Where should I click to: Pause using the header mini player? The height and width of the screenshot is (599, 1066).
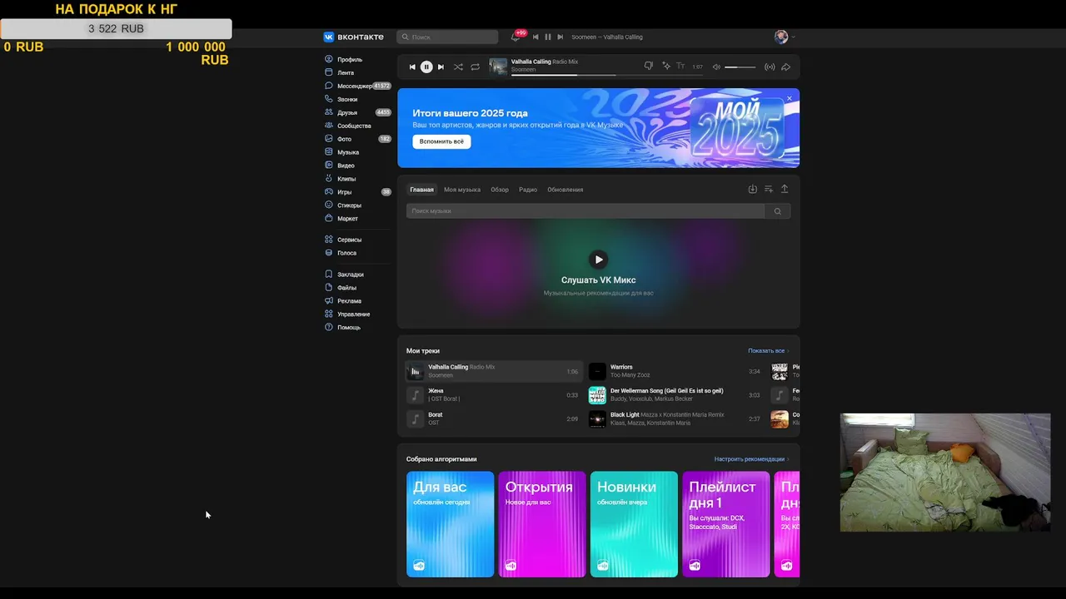point(548,37)
